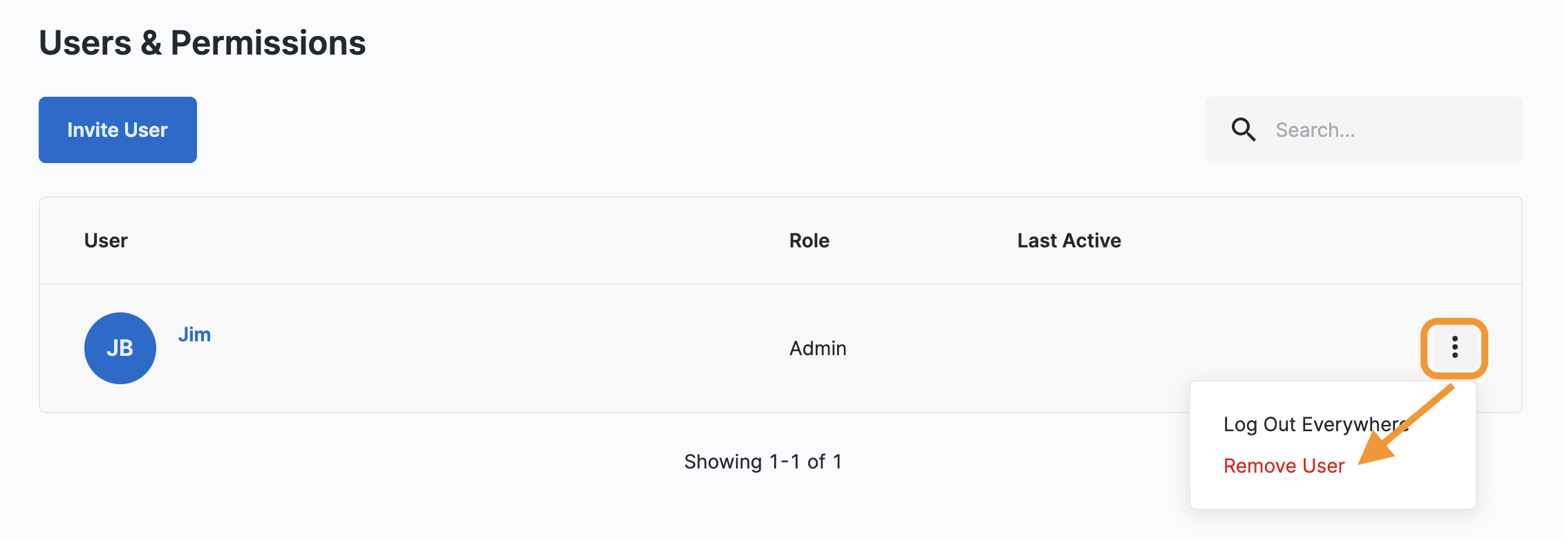Click the blank row area between Jim and Admin
This screenshot has width=1565, height=539.
click(484, 348)
